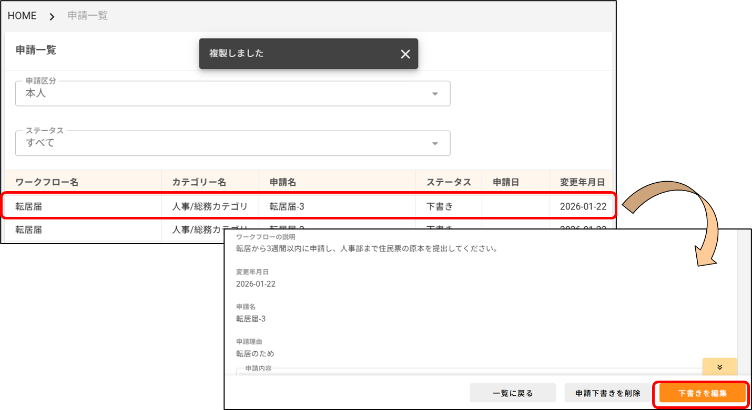Open the 転居届-3 draft row
Viewport: 752px width, 410px height.
coord(287,206)
